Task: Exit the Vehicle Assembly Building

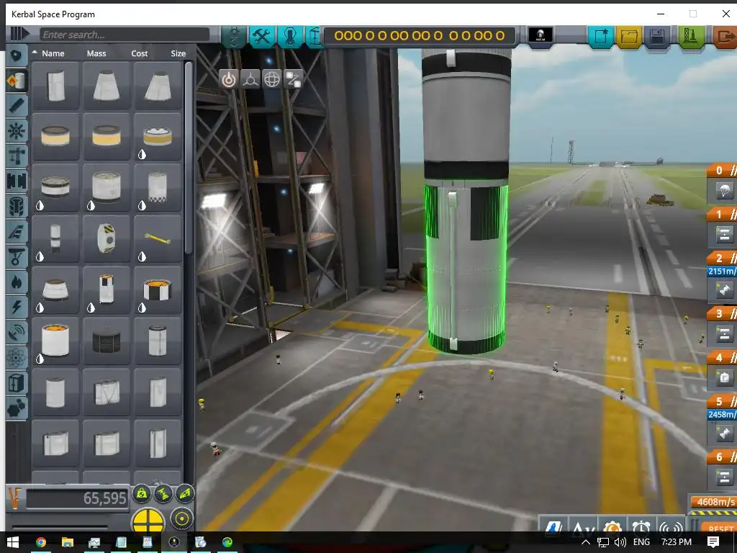Action: tap(725, 36)
